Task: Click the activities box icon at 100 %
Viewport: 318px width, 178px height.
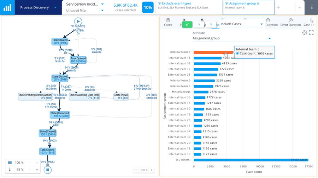Action: pyautogui.click(x=10, y=163)
